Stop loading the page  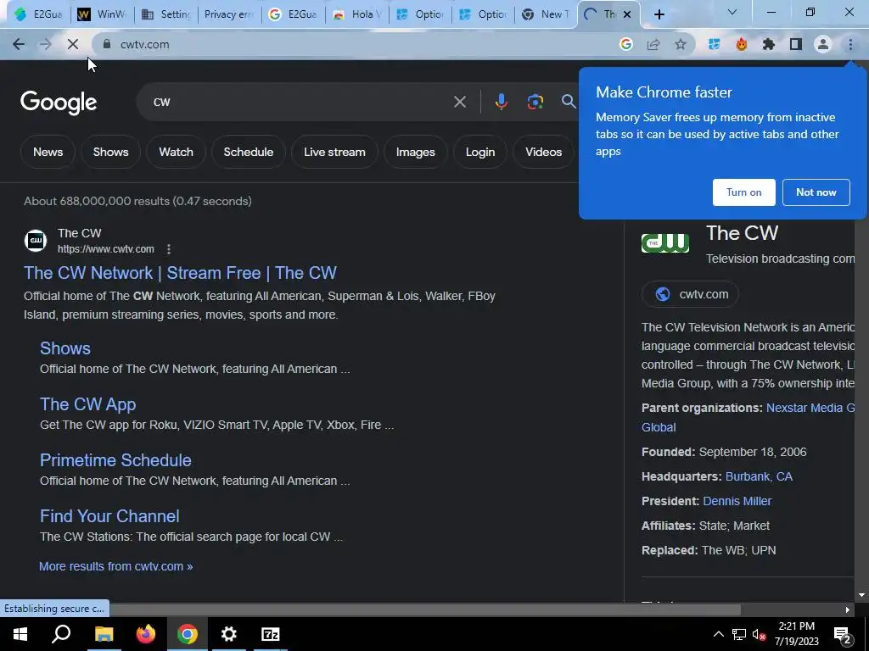point(73,44)
